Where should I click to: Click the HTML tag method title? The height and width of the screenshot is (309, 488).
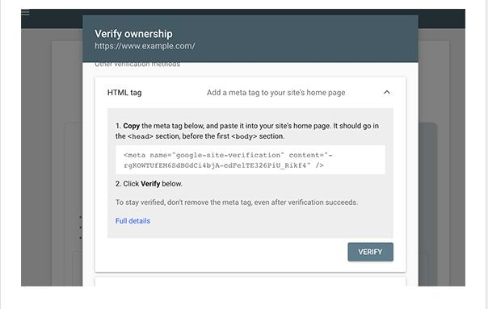coord(124,93)
